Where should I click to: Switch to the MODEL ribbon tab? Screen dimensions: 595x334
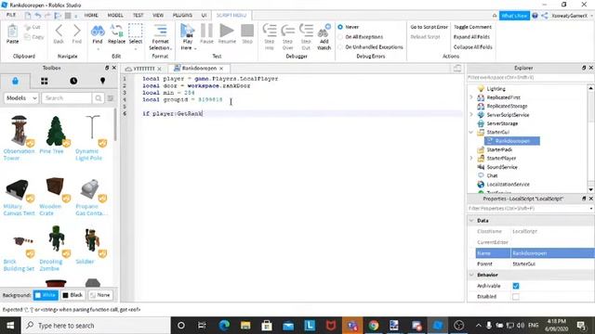tap(115, 15)
